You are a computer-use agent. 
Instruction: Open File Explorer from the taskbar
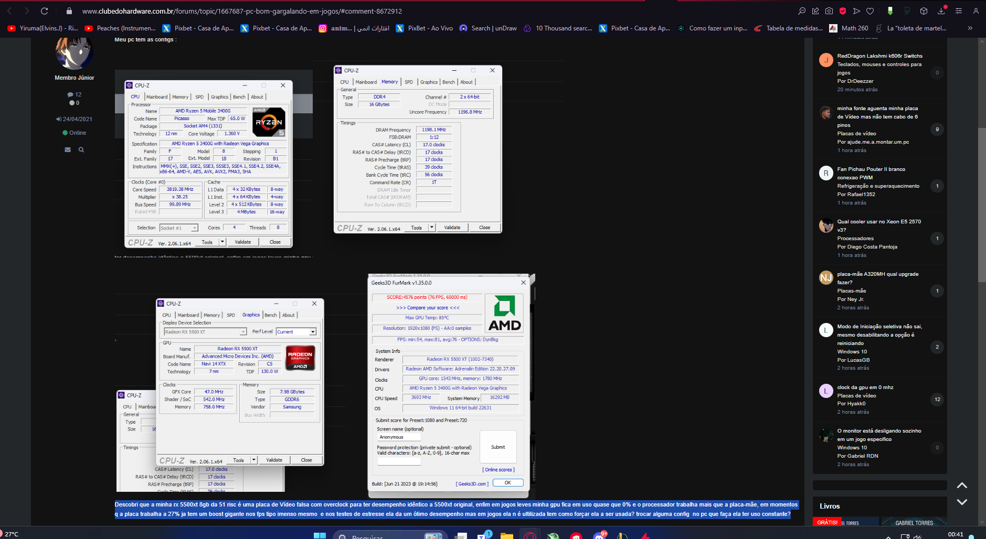(506, 536)
